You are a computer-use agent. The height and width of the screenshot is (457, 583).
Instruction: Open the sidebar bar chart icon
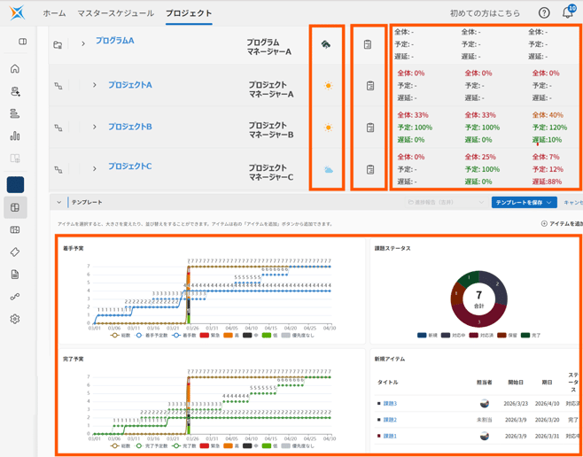(x=15, y=136)
